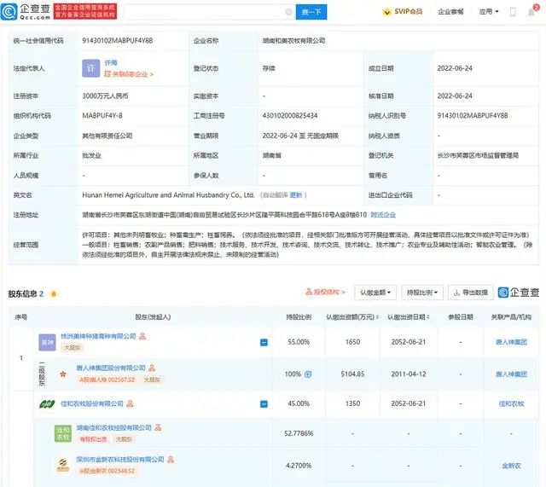Select the 4.2700% shareholding value
Image resolution: width=546 pixels, height=487 pixels.
pos(299,466)
